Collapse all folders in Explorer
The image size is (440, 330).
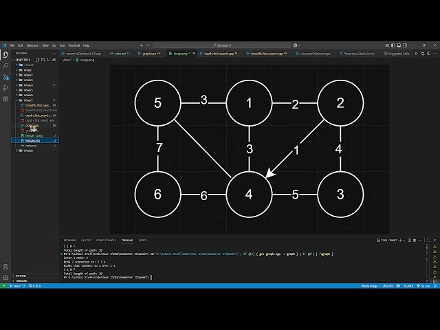[x=54, y=60]
